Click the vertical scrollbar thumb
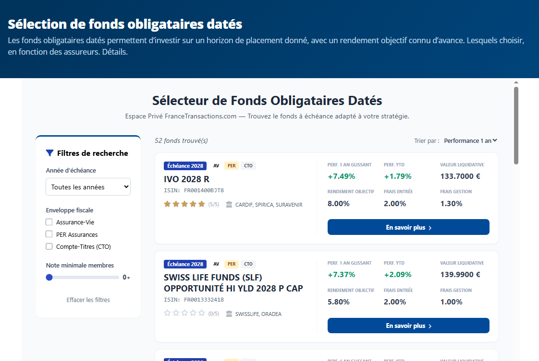The width and height of the screenshot is (539, 361). (x=516, y=126)
